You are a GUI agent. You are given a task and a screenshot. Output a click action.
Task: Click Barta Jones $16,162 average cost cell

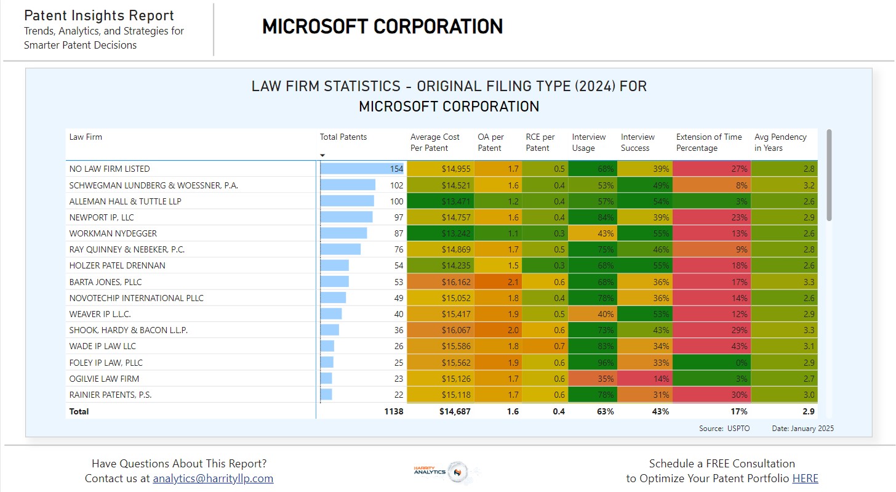pyautogui.click(x=439, y=282)
